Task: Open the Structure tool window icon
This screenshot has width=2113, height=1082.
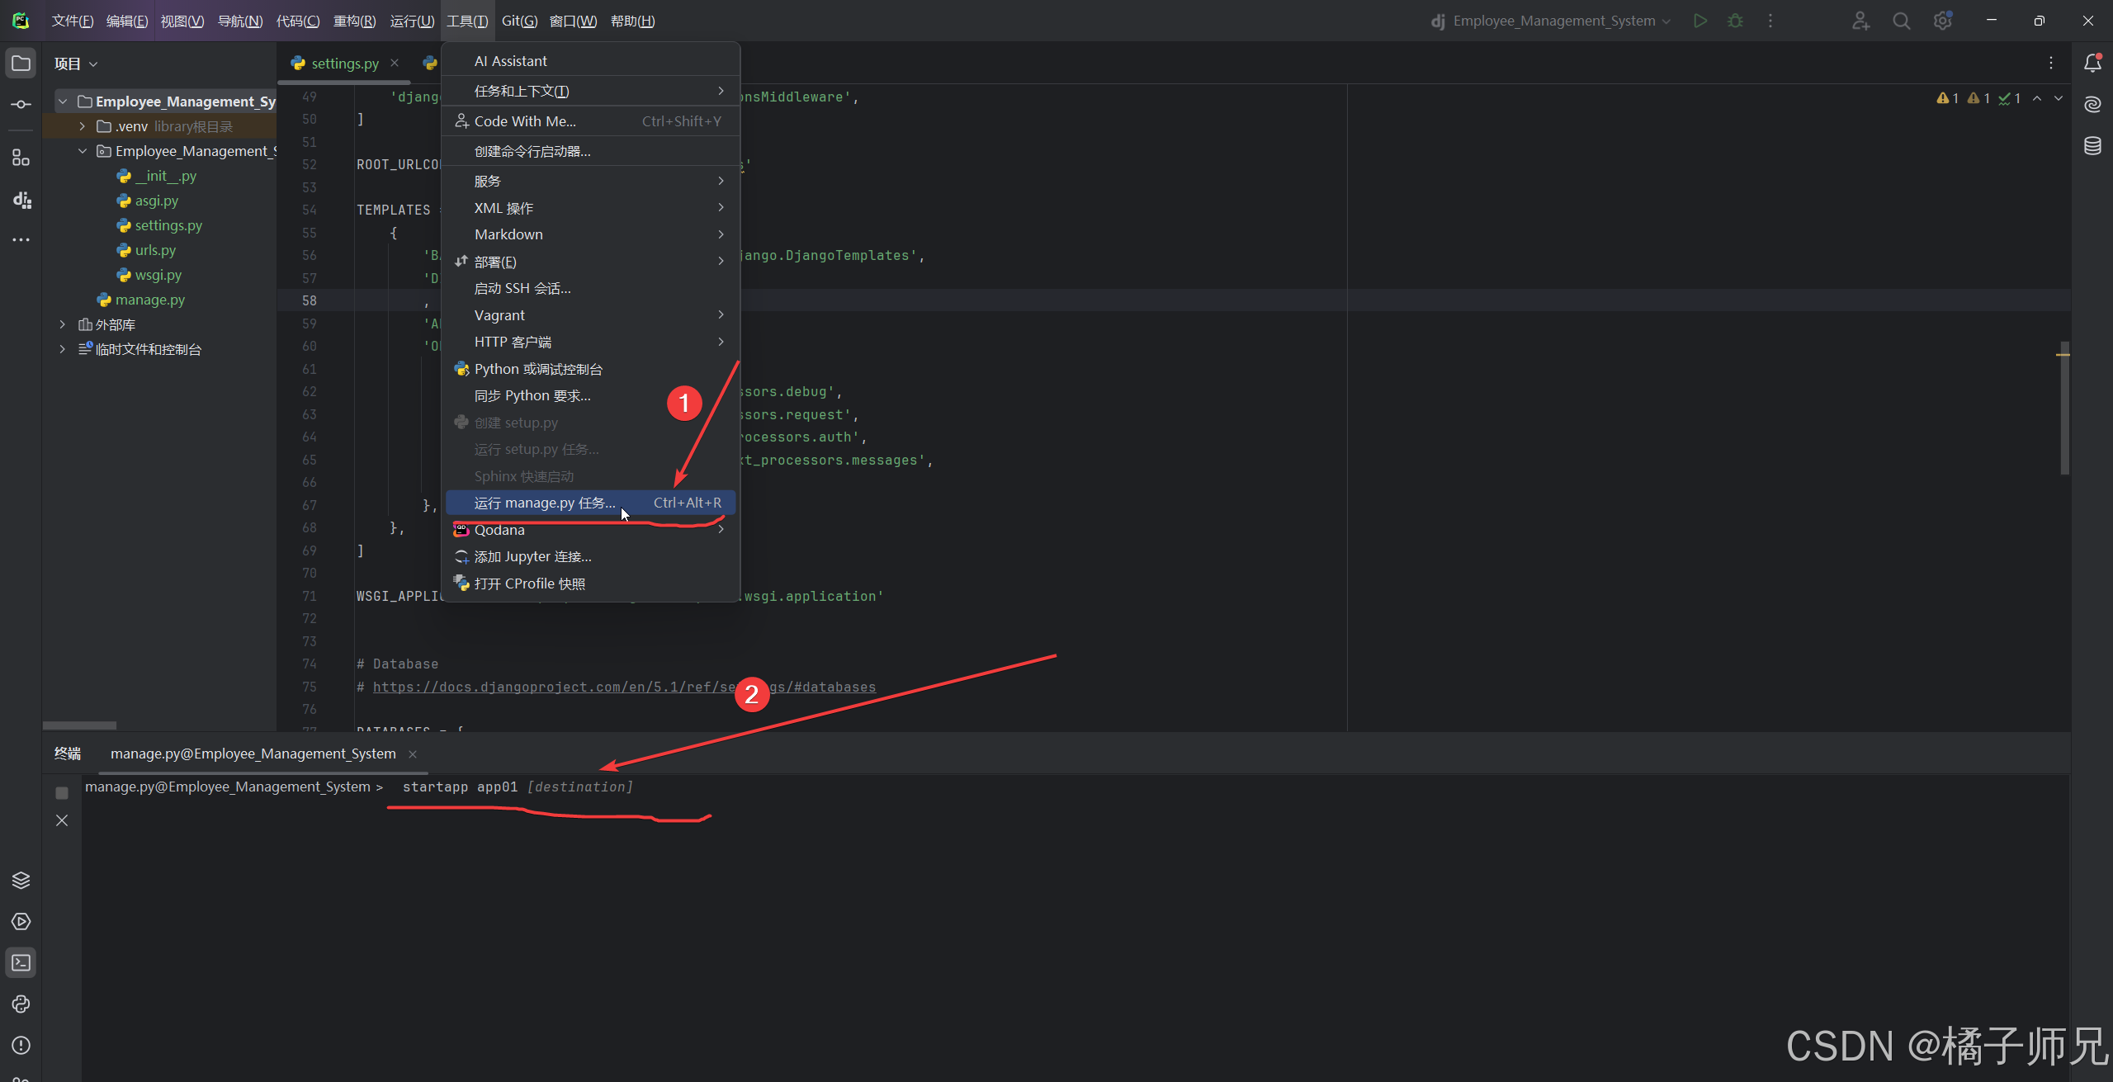Action: pyautogui.click(x=21, y=158)
